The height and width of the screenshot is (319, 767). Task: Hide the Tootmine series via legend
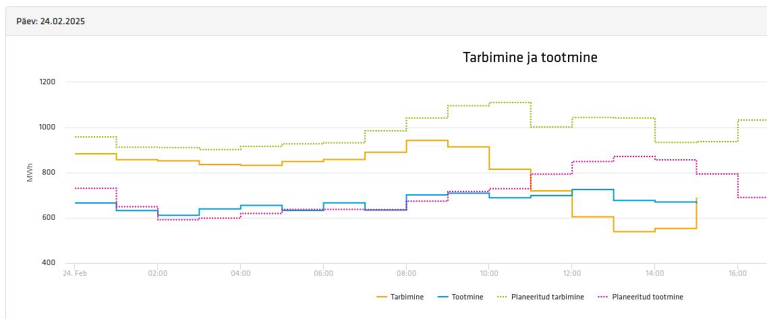pyautogui.click(x=467, y=297)
